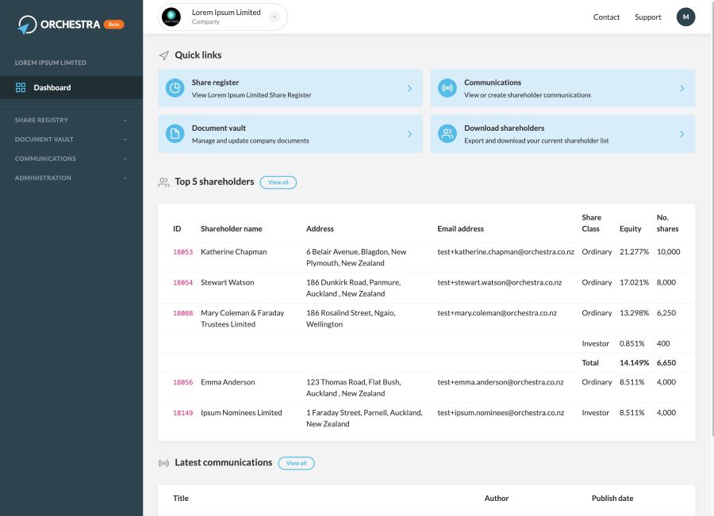Click Mary Coleman & Faraday Trustees Limited
The width and height of the screenshot is (714, 516).
(242, 319)
